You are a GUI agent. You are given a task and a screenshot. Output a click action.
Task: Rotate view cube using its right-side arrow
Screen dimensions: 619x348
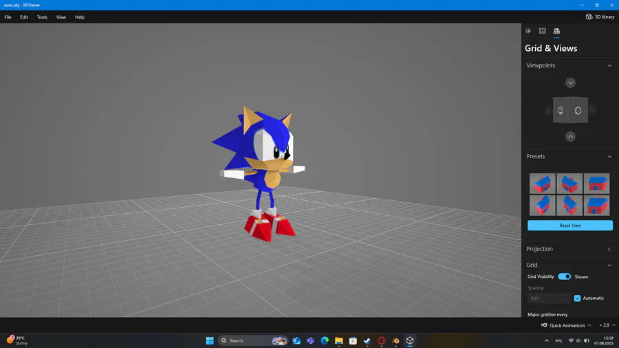tap(591, 109)
